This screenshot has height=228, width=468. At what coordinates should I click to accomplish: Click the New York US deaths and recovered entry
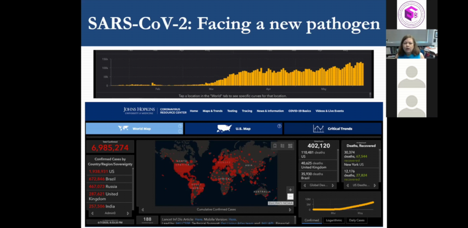point(360,158)
